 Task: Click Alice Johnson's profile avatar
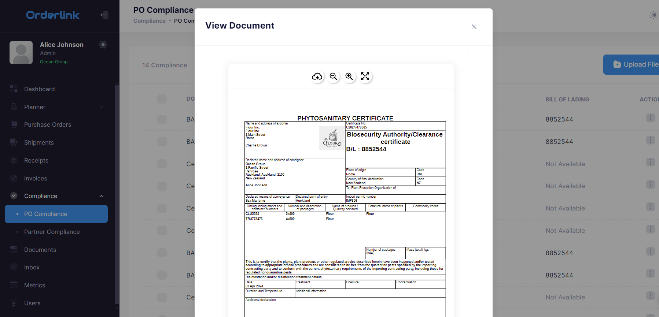coord(21,52)
